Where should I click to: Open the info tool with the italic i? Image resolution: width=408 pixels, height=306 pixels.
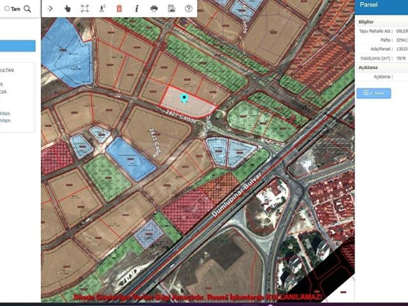[136, 8]
